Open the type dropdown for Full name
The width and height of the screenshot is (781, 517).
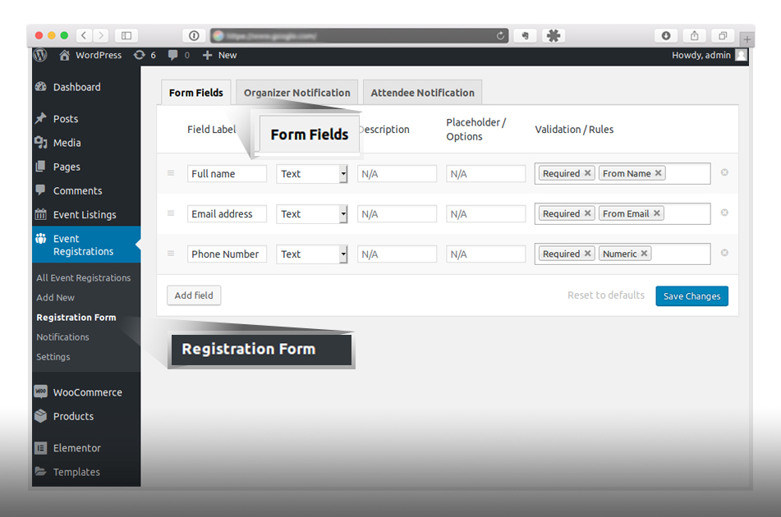312,174
